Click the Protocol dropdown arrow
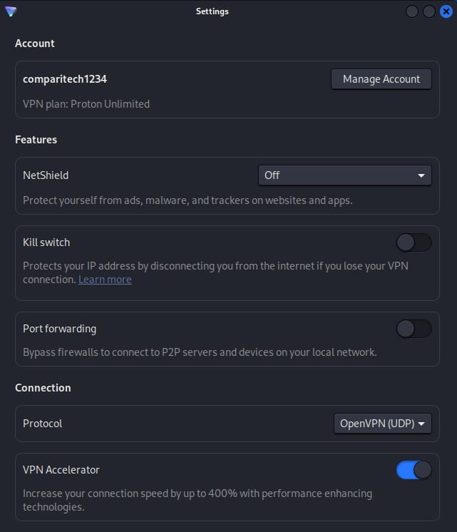Screen dimensions: 457x532 [421, 424]
